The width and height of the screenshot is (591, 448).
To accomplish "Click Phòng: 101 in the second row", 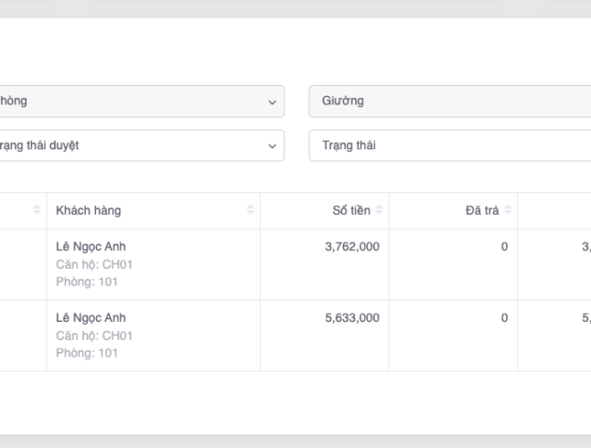I will pyautogui.click(x=87, y=353).
